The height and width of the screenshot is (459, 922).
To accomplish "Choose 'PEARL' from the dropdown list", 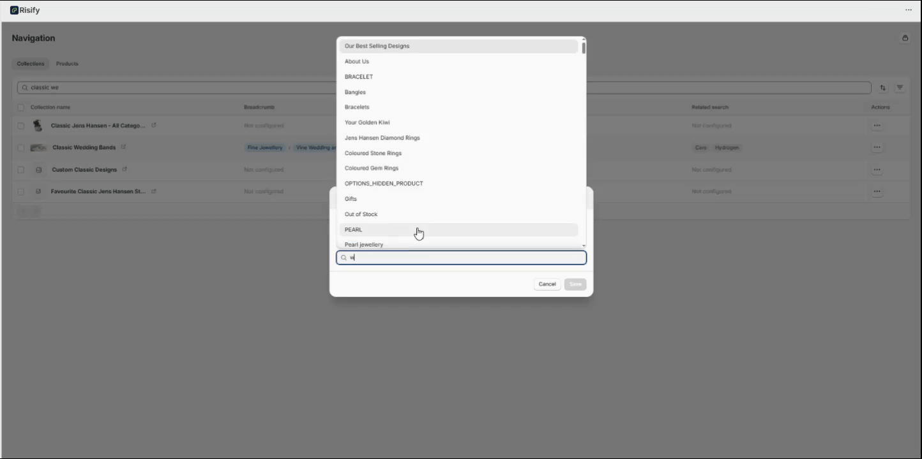I will (353, 229).
